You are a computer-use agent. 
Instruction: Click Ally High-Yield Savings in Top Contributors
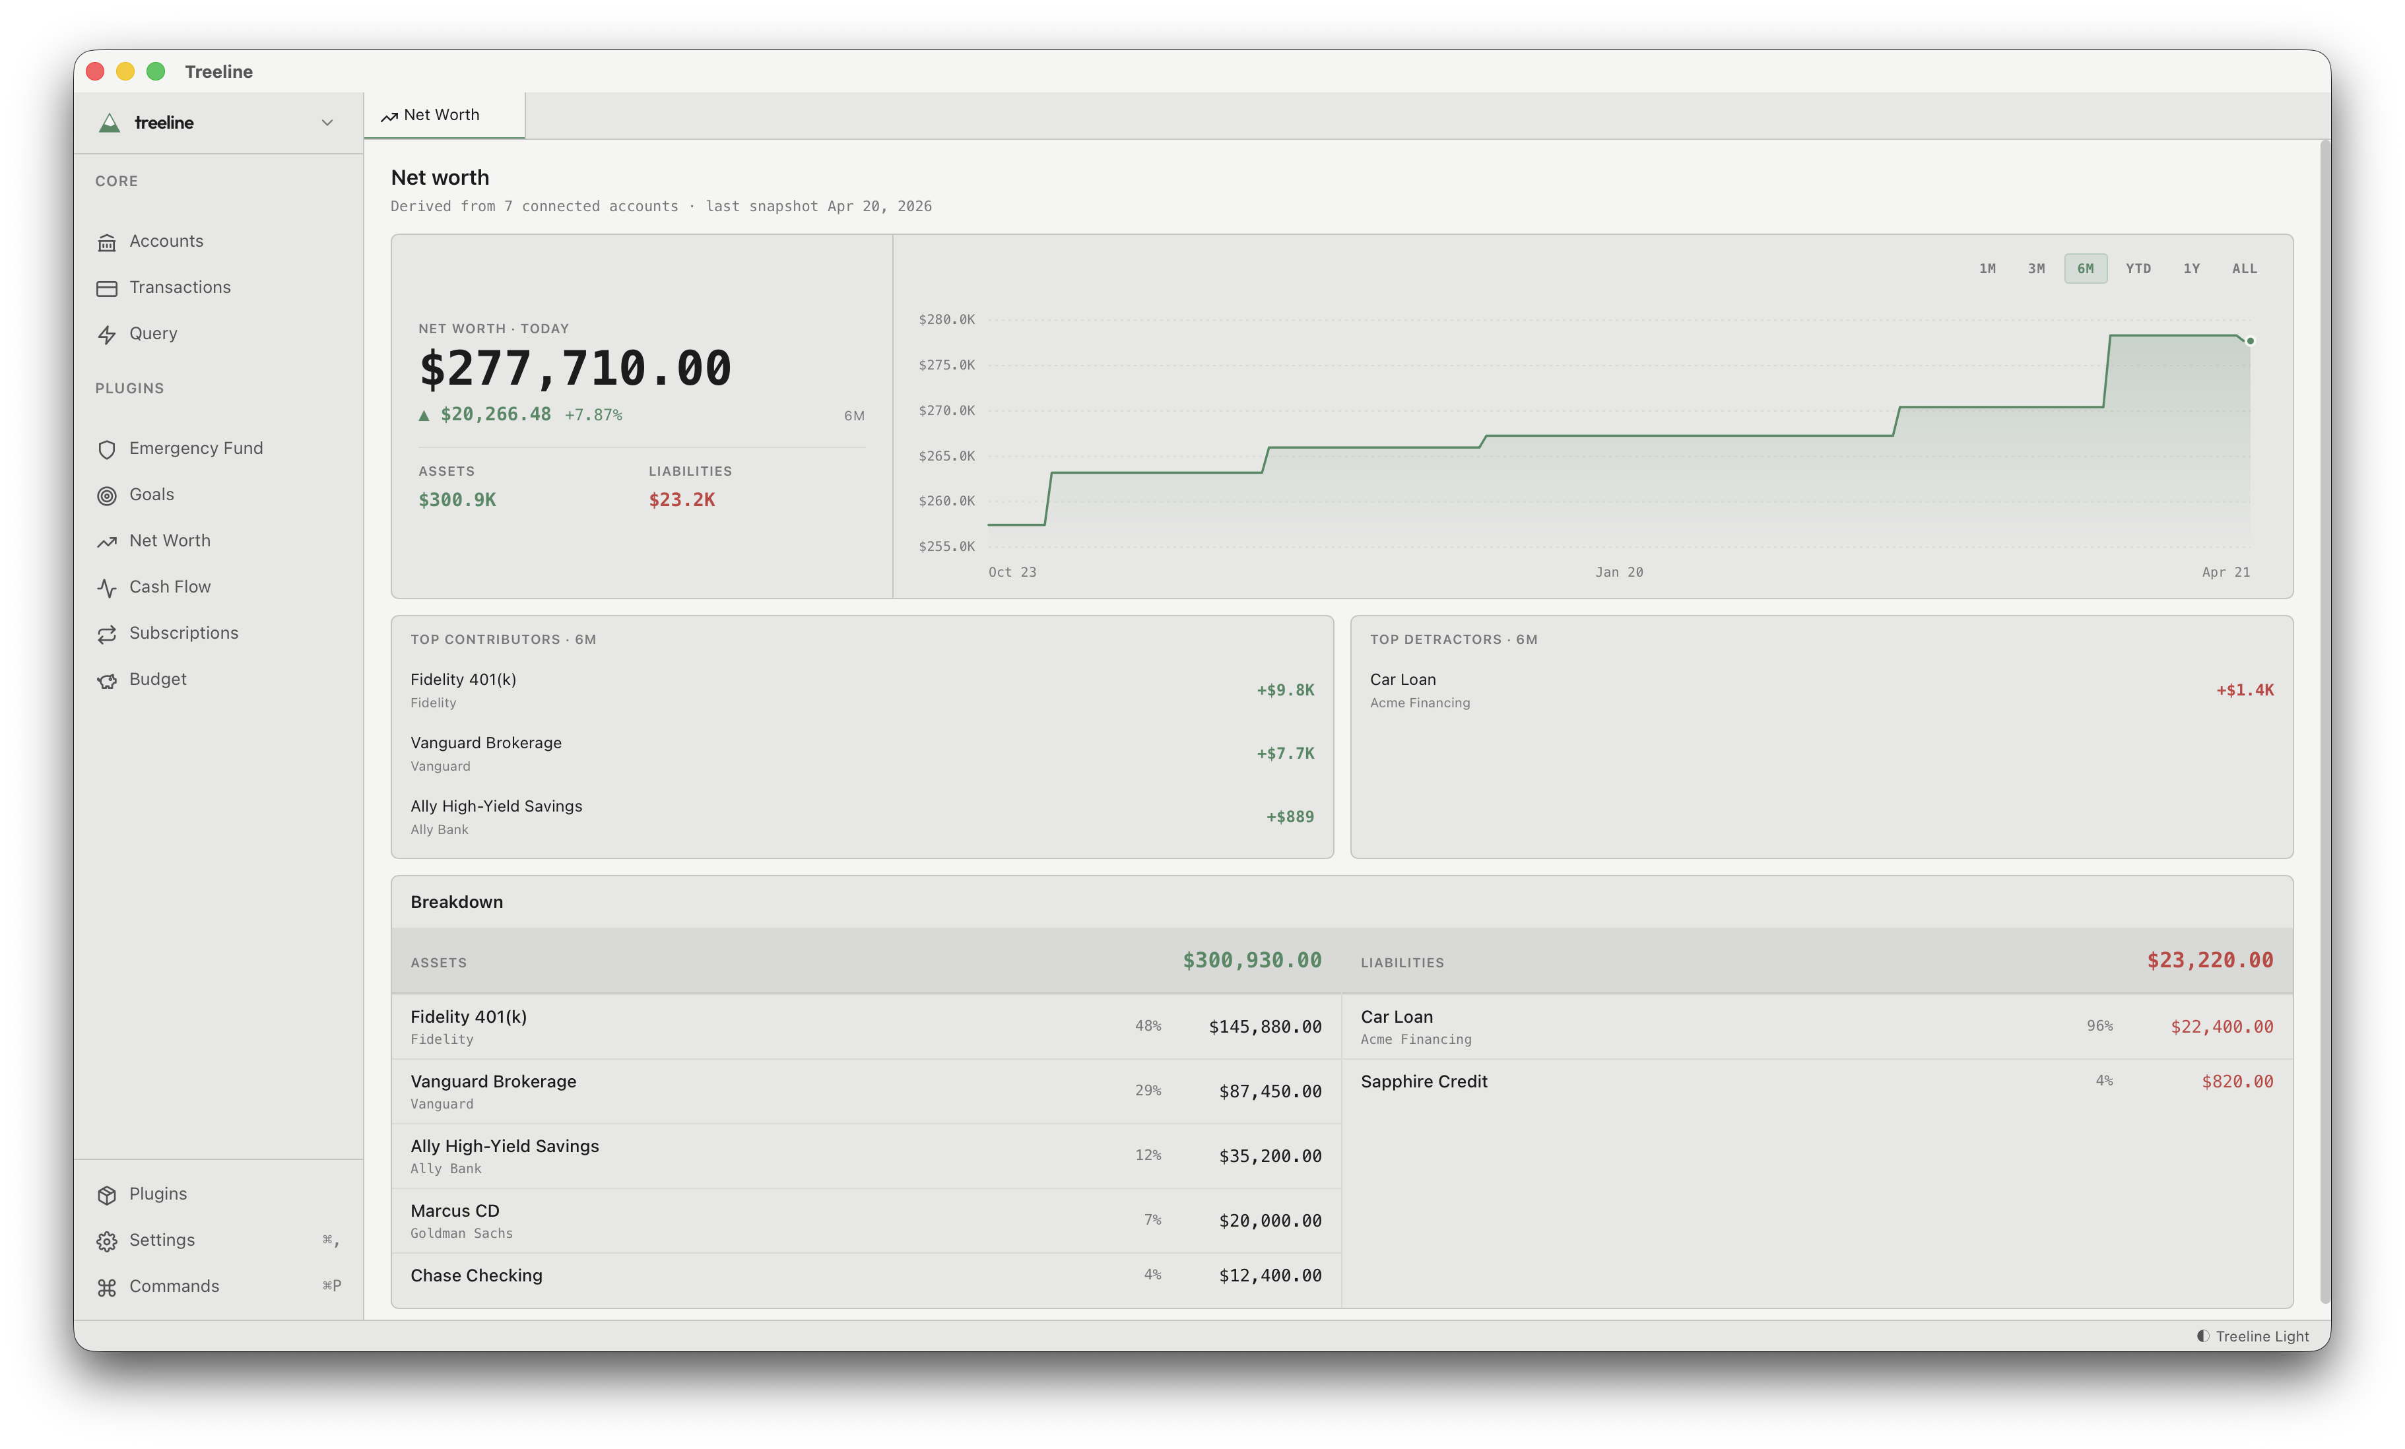pyautogui.click(x=862, y=817)
